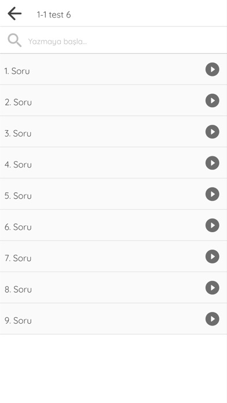
Task: Launch 7. Soru with its play icon
Action: 212,257
